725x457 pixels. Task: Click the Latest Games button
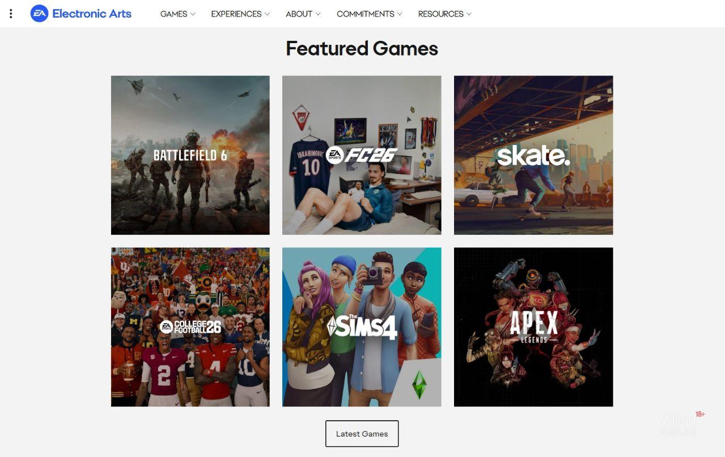point(362,434)
